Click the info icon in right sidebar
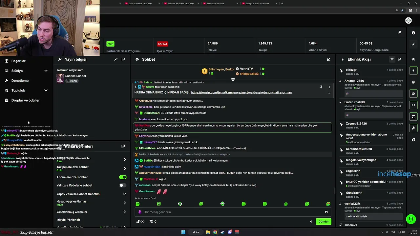 (413, 33)
